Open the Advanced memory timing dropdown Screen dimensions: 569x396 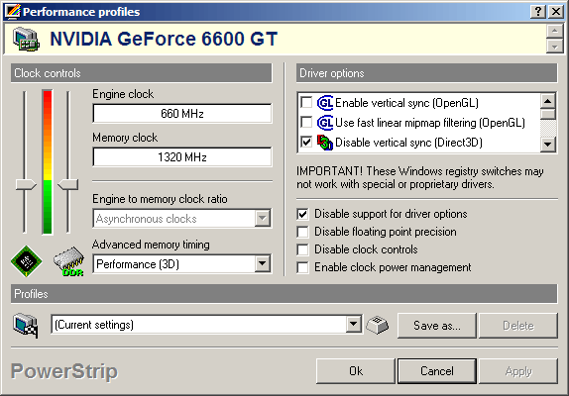[263, 263]
